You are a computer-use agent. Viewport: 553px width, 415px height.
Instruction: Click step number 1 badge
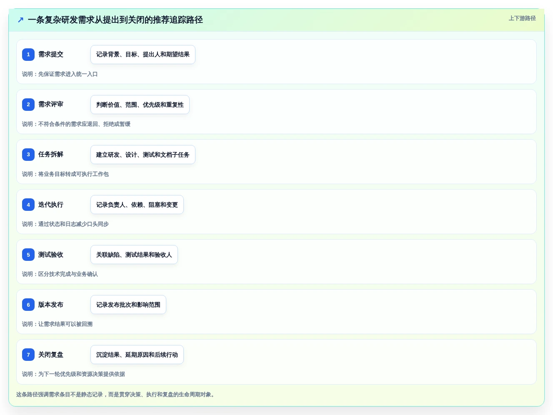[x=28, y=54]
